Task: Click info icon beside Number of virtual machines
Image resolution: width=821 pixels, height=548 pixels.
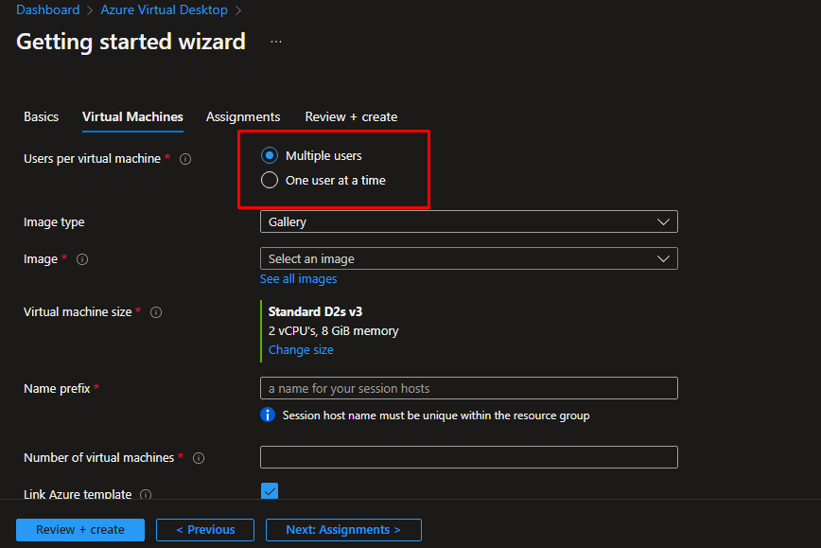Action: click(x=199, y=458)
